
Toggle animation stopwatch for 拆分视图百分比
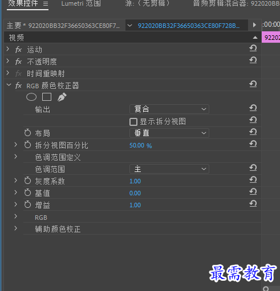click(x=27, y=145)
